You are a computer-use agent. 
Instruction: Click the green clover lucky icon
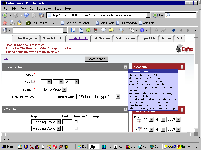[88, 30]
